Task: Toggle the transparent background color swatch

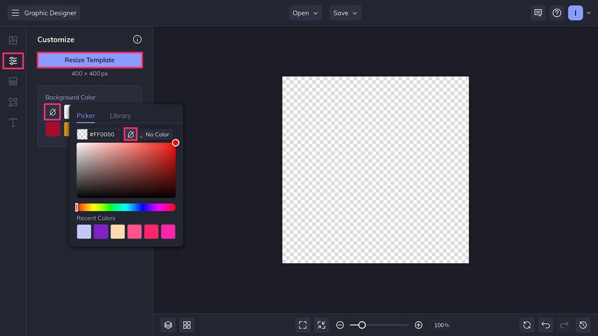Action: tap(53, 112)
